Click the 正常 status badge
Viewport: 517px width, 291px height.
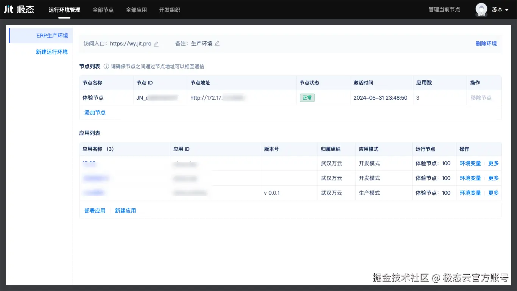[307, 98]
